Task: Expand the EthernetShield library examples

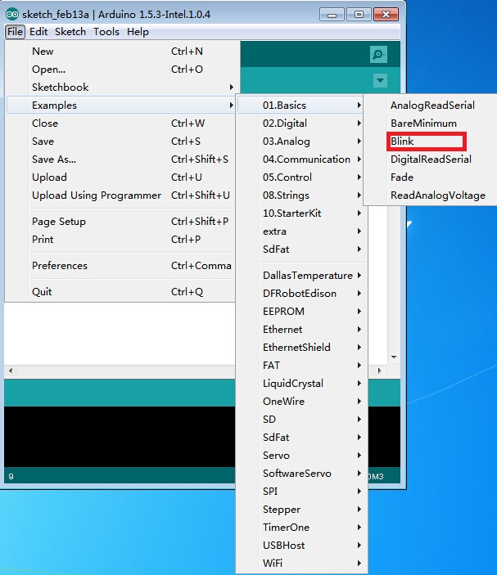Action: point(300,347)
